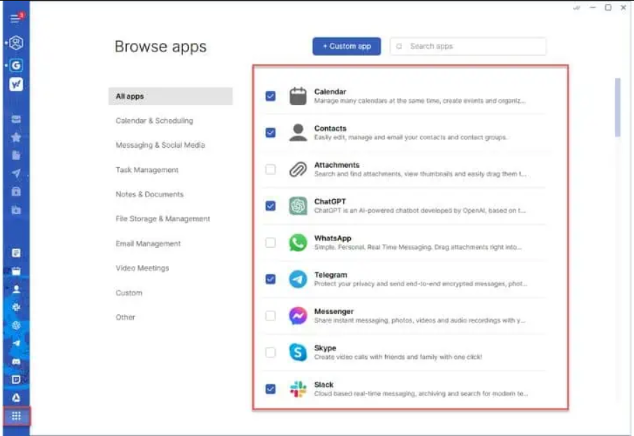Click the Search apps input field
This screenshot has width=634, height=436.
click(468, 46)
